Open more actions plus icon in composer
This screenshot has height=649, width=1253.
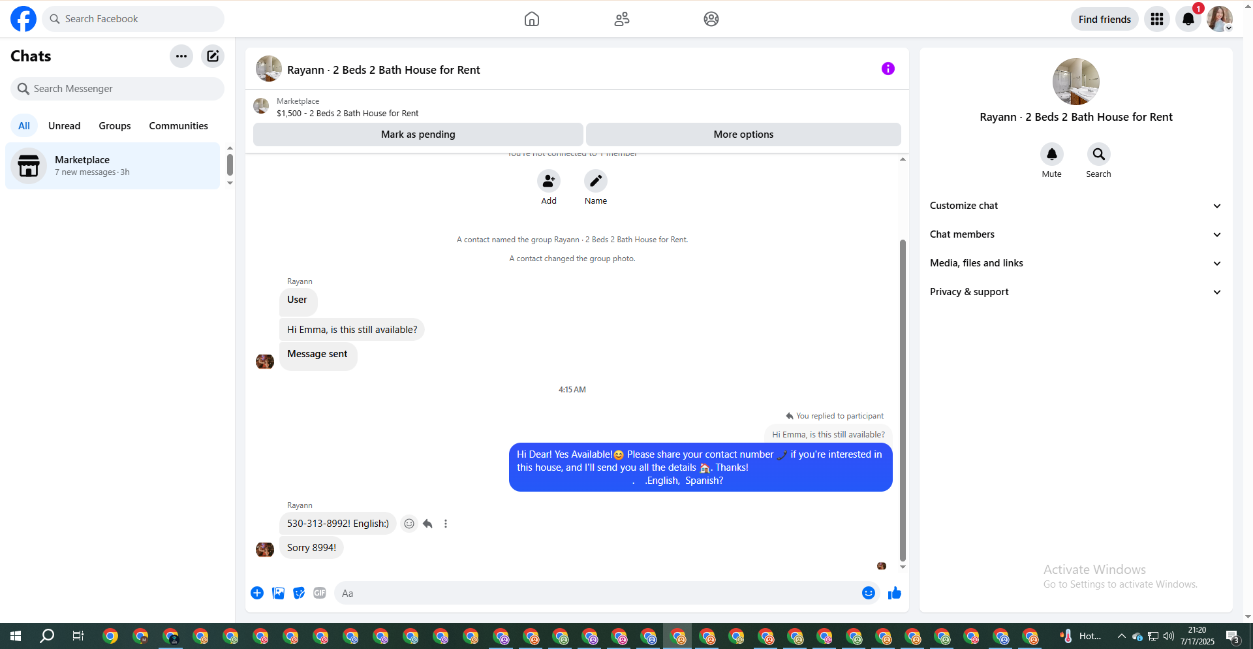coord(257,593)
